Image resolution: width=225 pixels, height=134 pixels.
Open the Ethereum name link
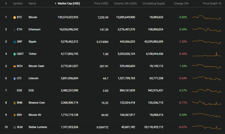(34, 29)
